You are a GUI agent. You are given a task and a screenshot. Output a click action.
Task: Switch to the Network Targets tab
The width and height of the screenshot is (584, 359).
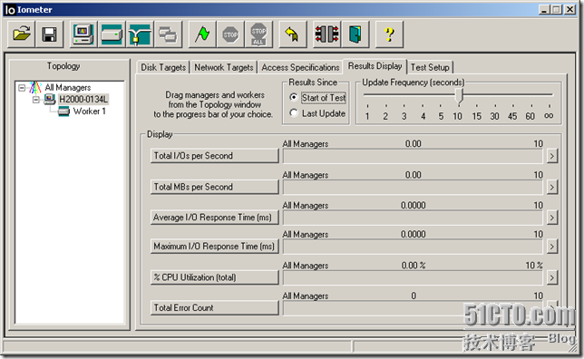[x=224, y=67]
